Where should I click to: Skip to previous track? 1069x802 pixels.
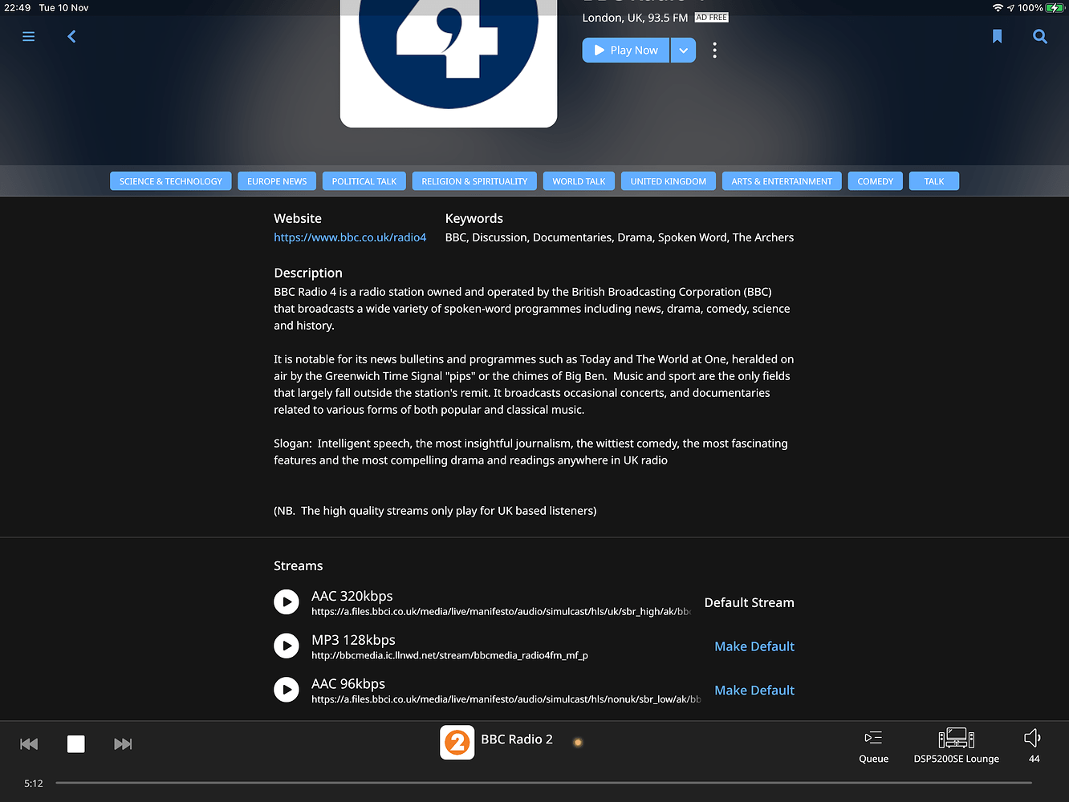[x=29, y=744]
